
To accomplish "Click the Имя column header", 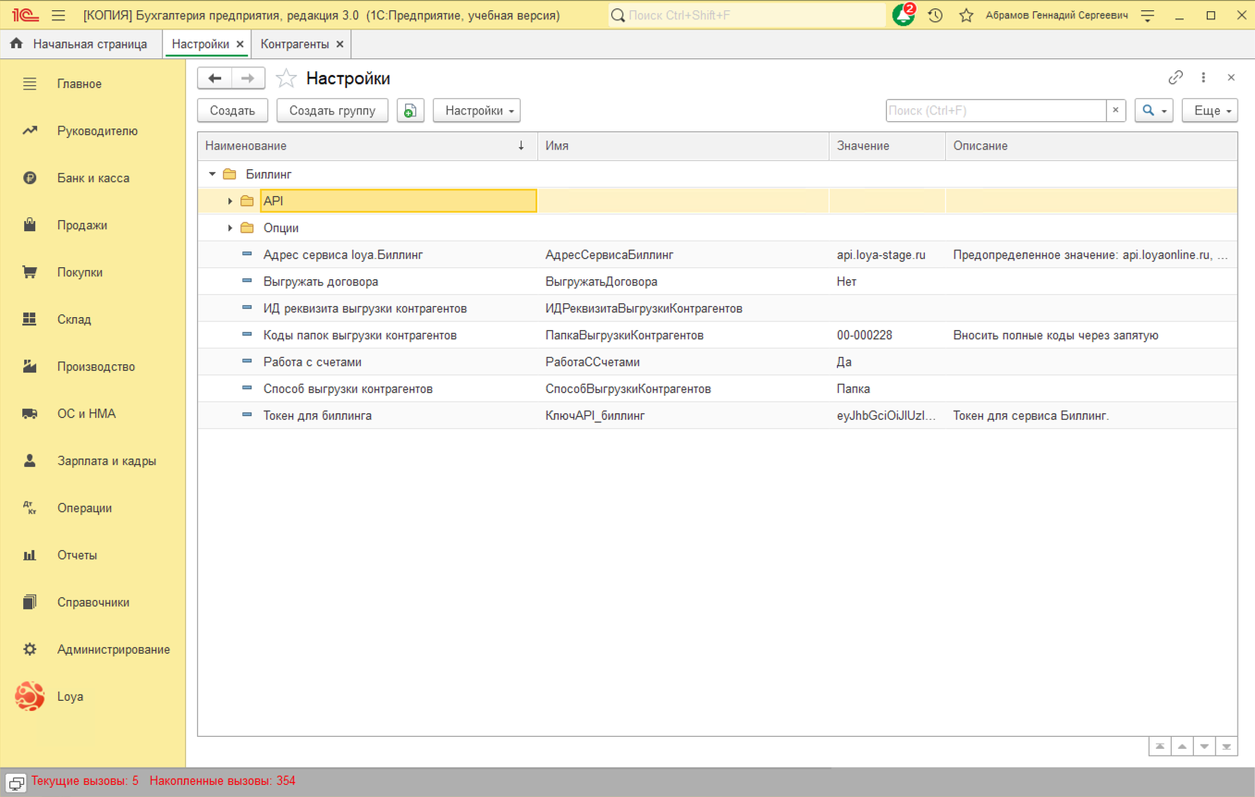I will [683, 146].
